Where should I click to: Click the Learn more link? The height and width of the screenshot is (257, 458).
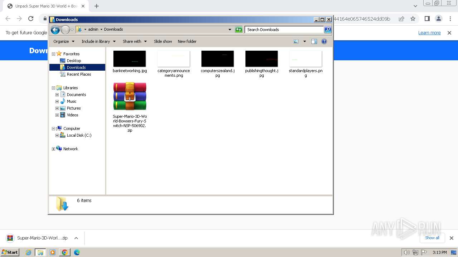[x=429, y=32]
